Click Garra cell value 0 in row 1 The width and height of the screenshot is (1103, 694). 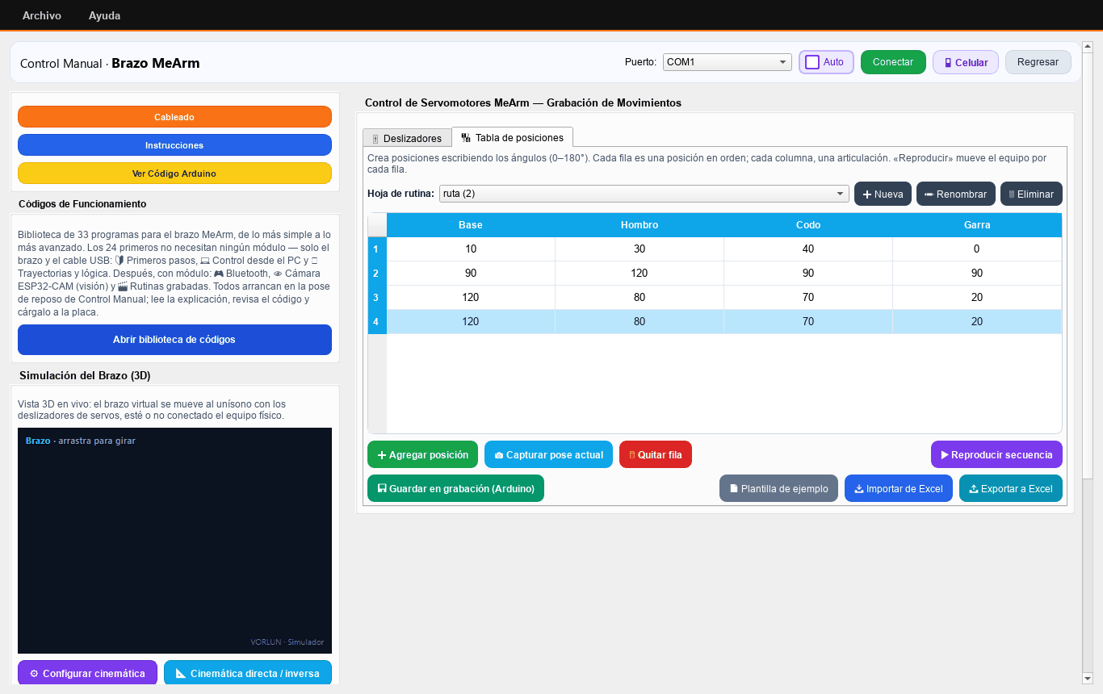tap(977, 249)
